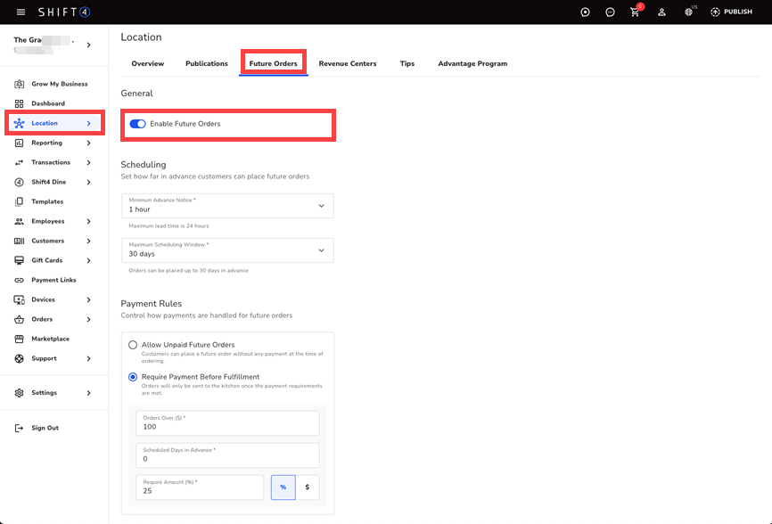Click the Orders Over ($) field
772x524 pixels.
(227, 423)
